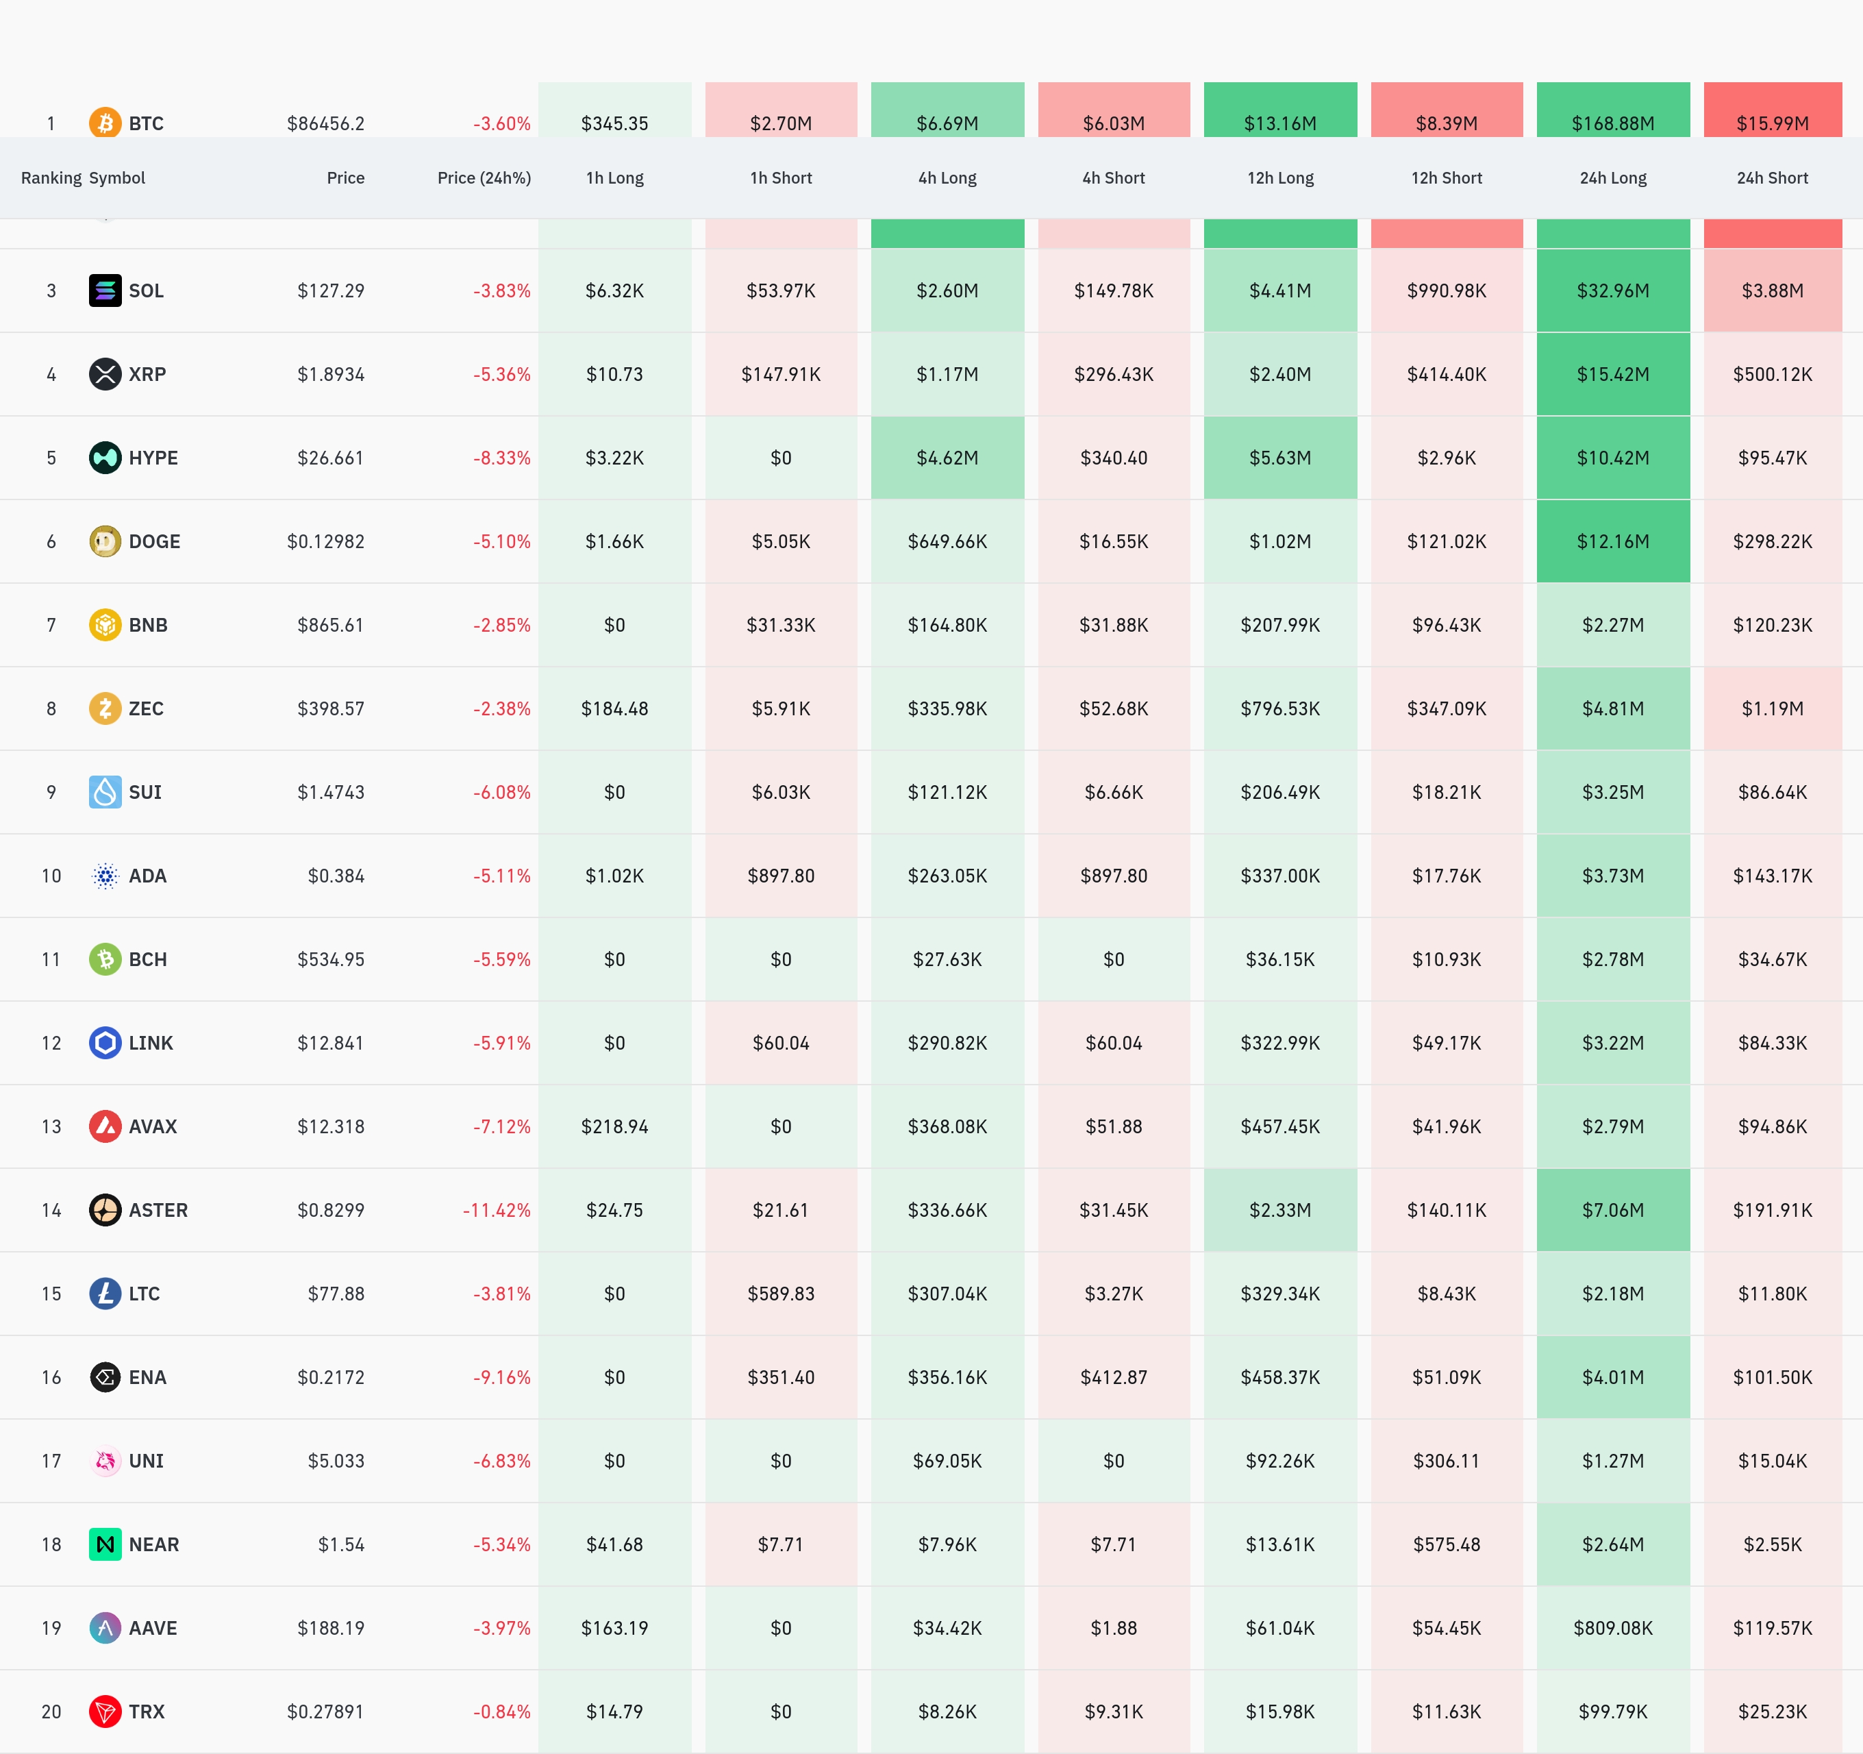Sort by Ranking column header
1863x1754 pixels.
[x=51, y=178]
